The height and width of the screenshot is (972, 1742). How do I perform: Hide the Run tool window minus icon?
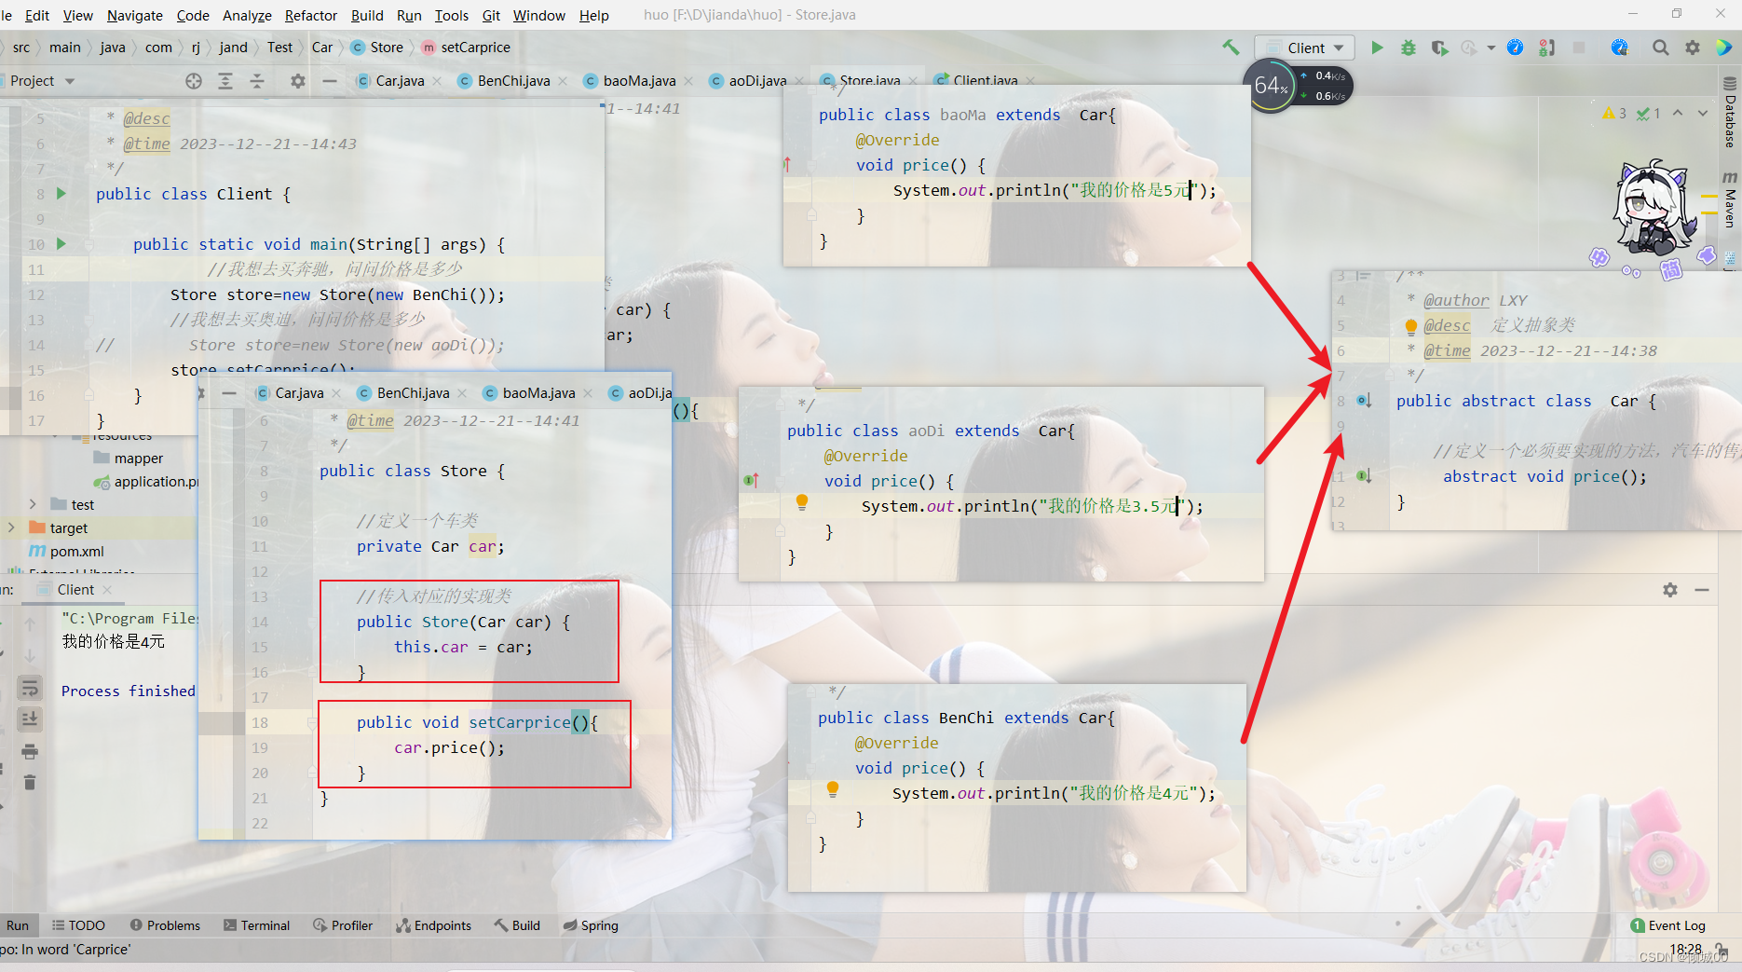(1702, 590)
